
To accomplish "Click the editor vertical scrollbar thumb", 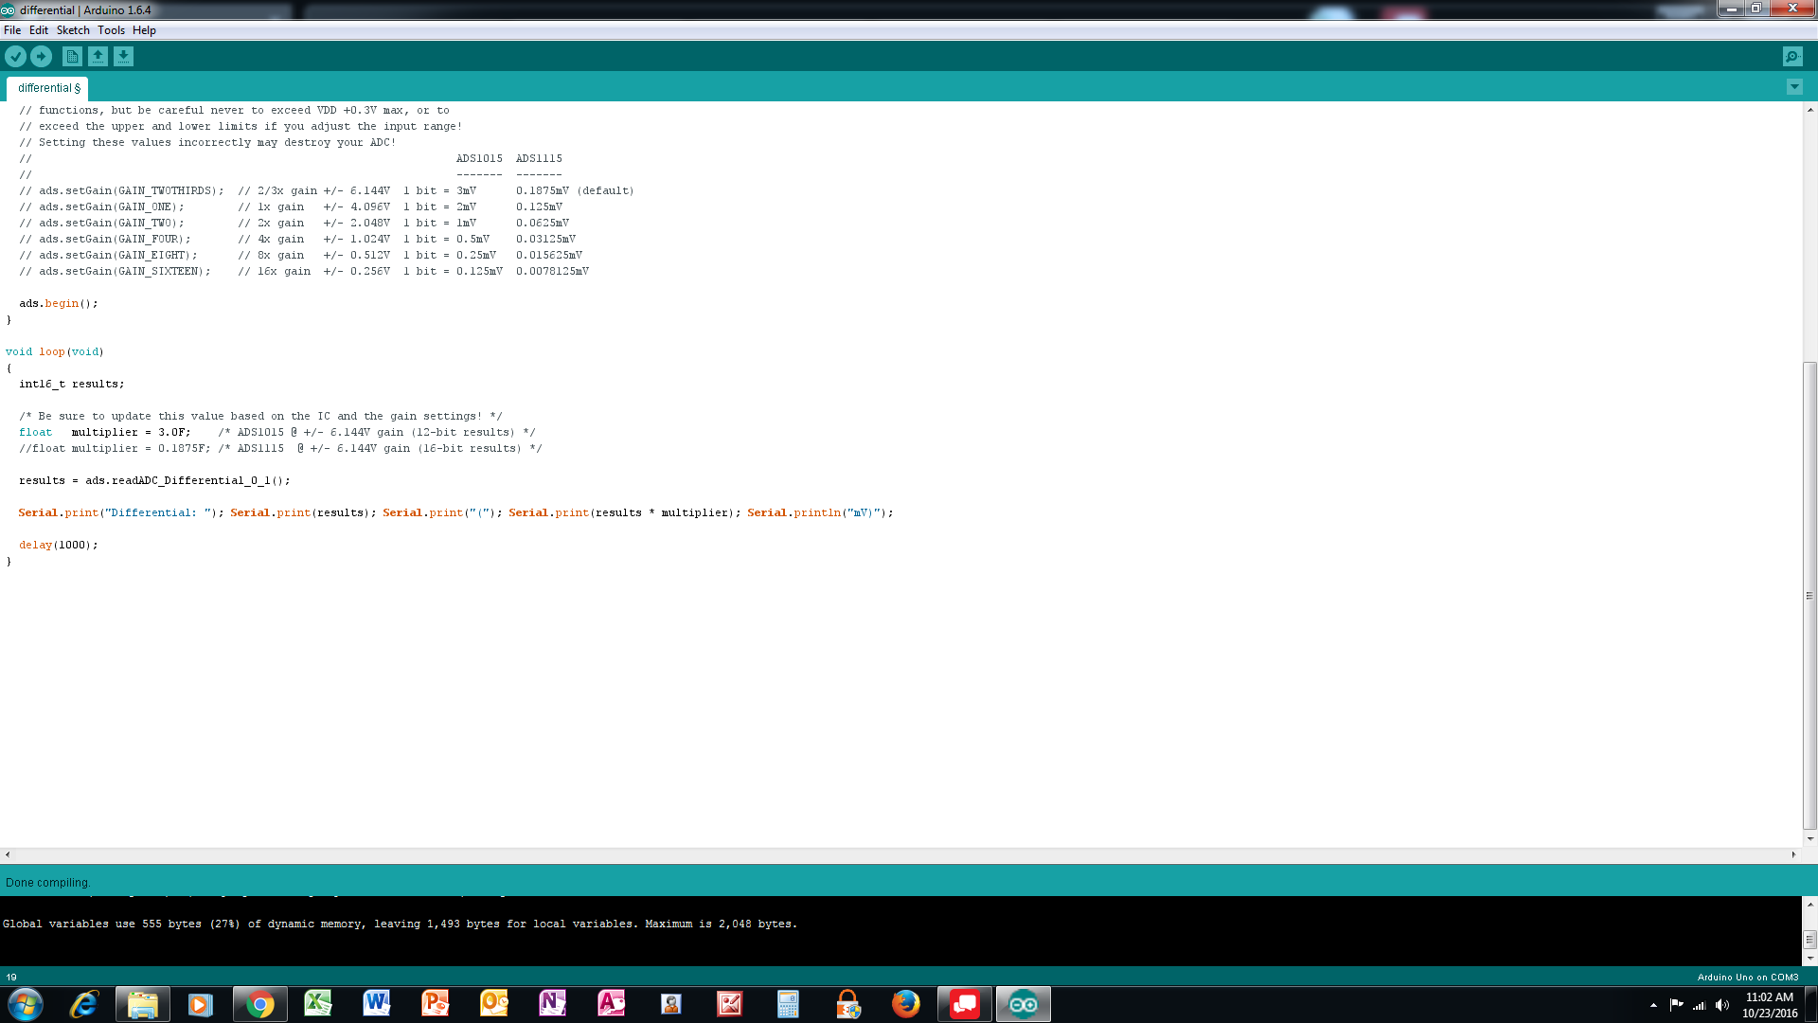I will click(x=1809, y=595).
